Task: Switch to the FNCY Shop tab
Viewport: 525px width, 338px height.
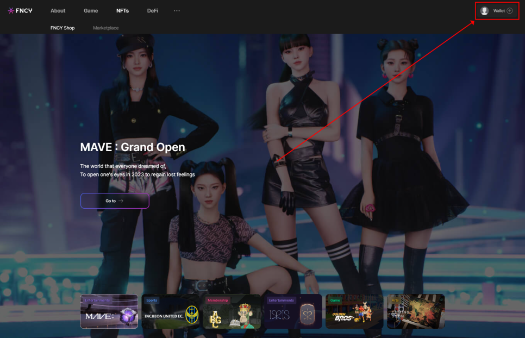Action: point(62,28)
